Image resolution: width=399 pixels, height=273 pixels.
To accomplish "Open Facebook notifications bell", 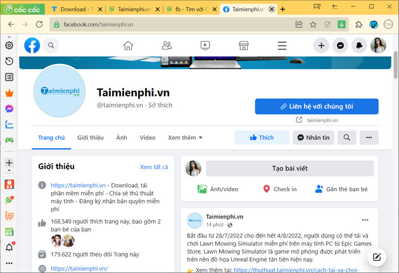I will 360,46.
